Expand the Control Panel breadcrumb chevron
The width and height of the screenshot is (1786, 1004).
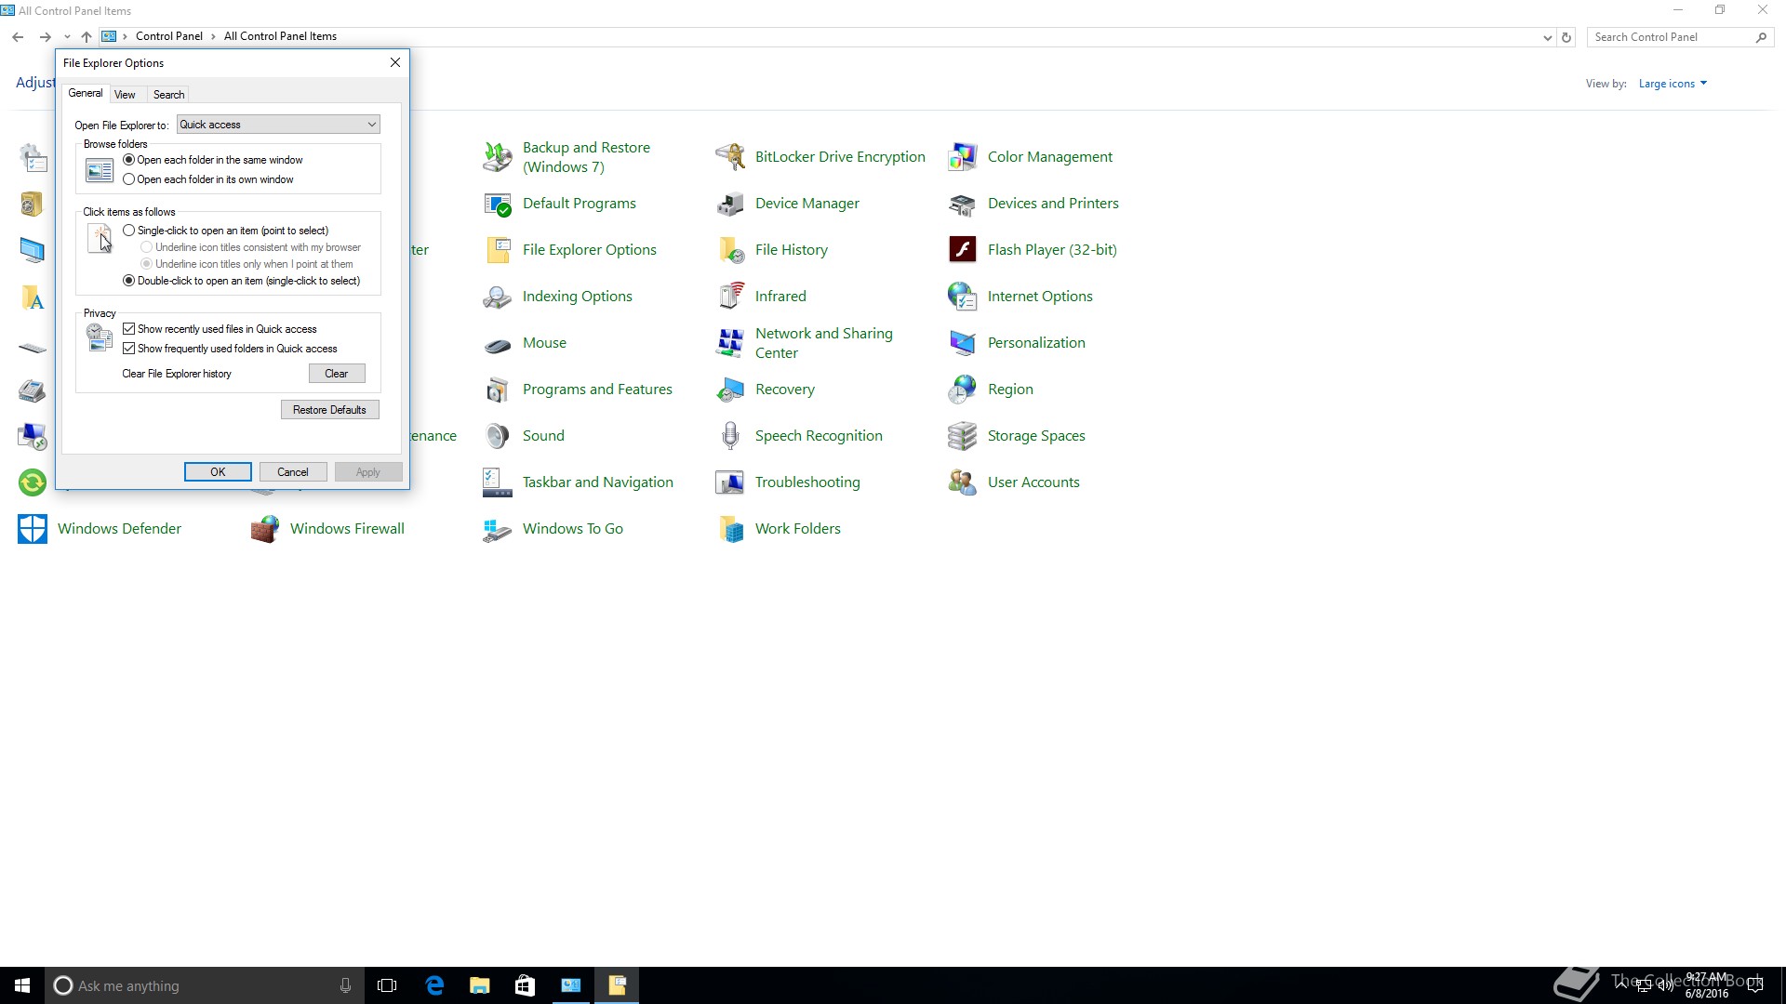point(213,37)
